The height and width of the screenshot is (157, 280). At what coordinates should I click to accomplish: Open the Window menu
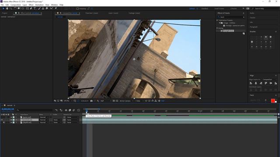tap(54, 5)
